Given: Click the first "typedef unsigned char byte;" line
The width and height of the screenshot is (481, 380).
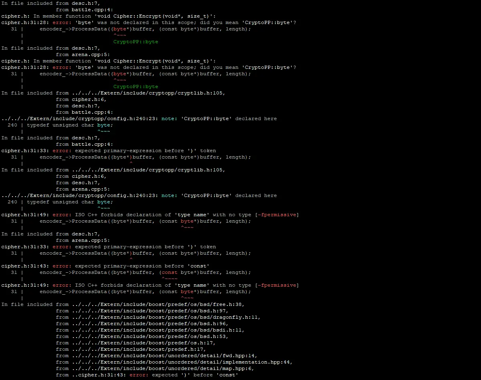Looking at the screenshot, I should tap(70, 125).
